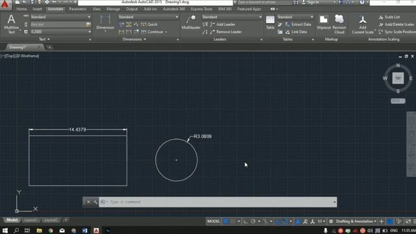Screen dimensions: 416x234
Task: Open the dimension style Standard dropdown
Action: 148,17
